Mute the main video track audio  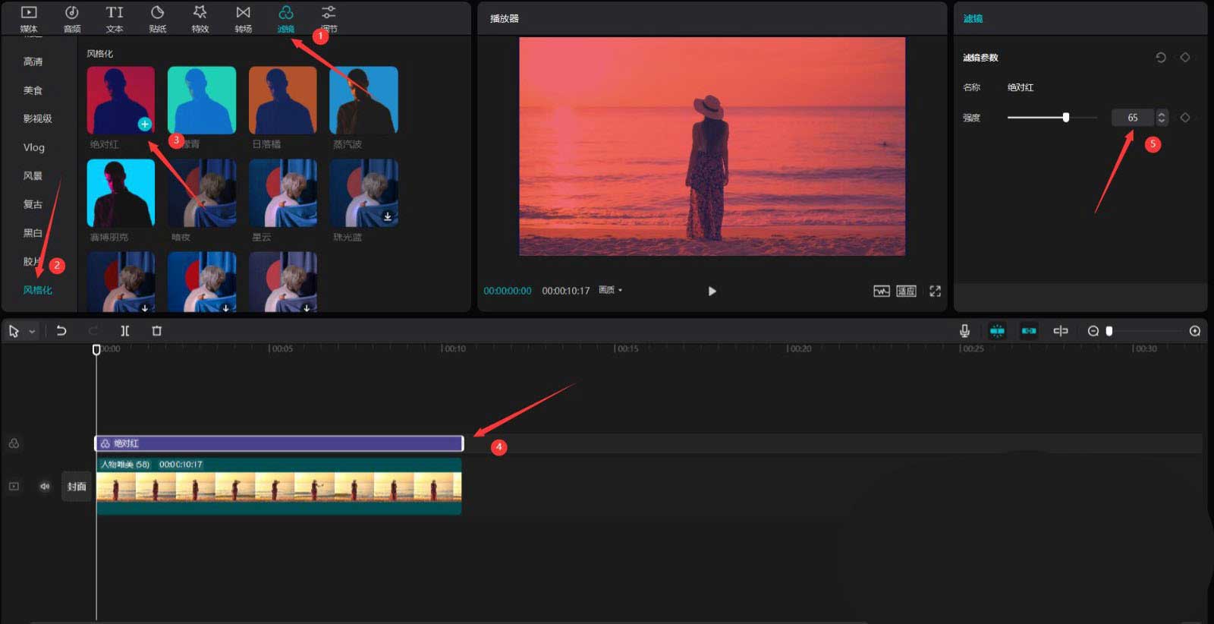pyautogui.click(x=45, y=486)
